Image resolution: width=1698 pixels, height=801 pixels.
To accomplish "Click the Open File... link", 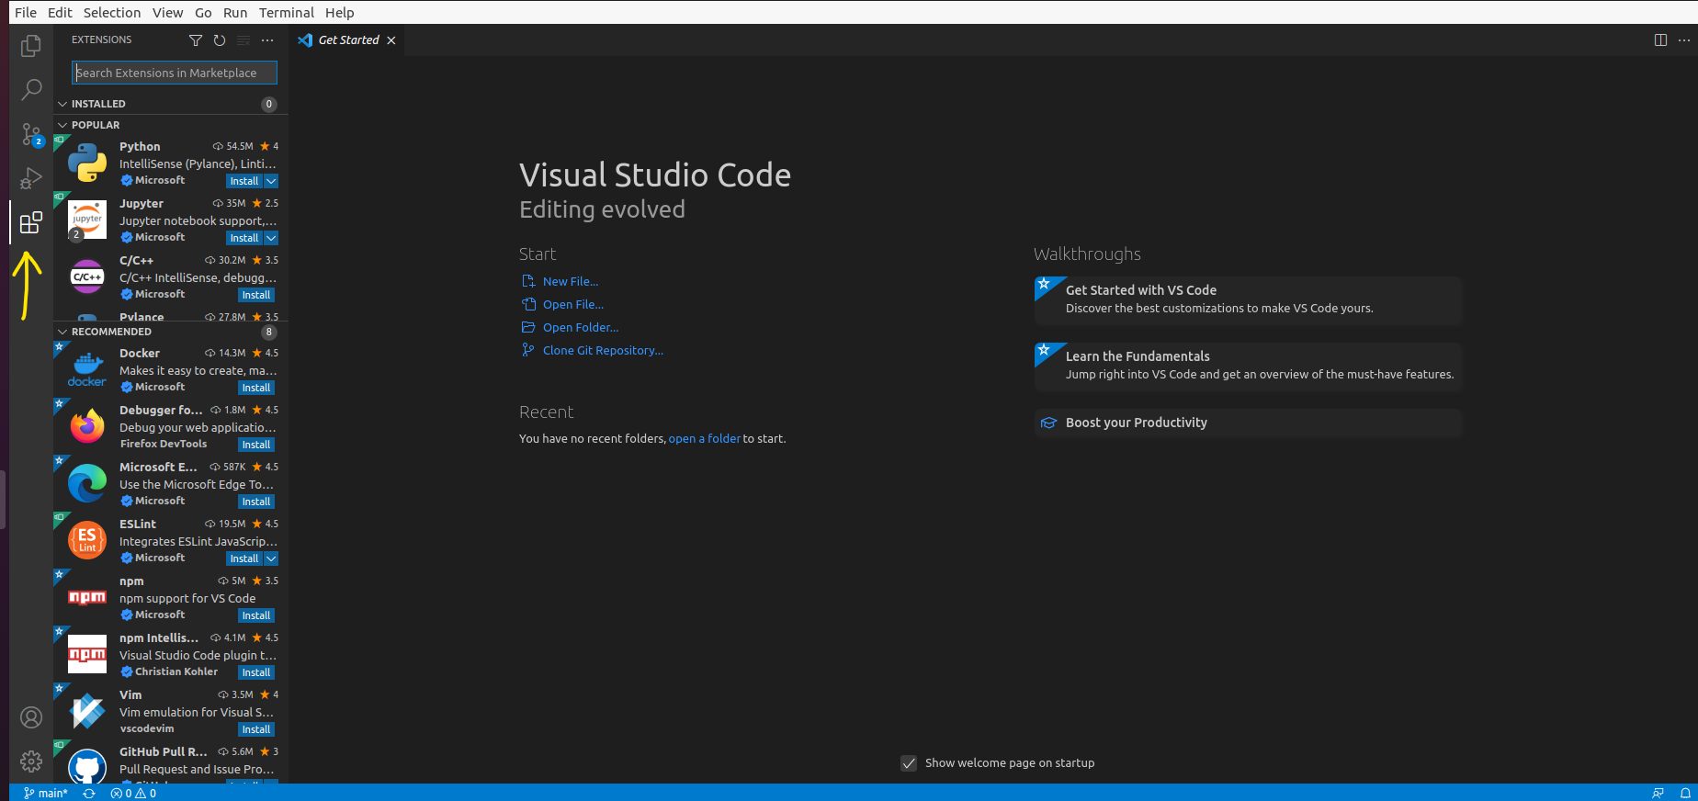I will coord(572,305).
